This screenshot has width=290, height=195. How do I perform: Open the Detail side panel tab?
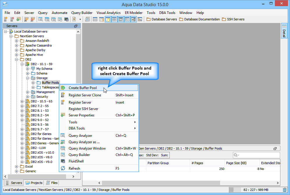[284, 31]
